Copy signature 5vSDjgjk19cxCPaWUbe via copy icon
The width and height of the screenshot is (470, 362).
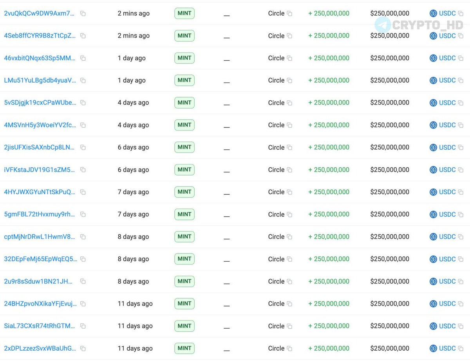pyautogui.click(x=83, y=103)
